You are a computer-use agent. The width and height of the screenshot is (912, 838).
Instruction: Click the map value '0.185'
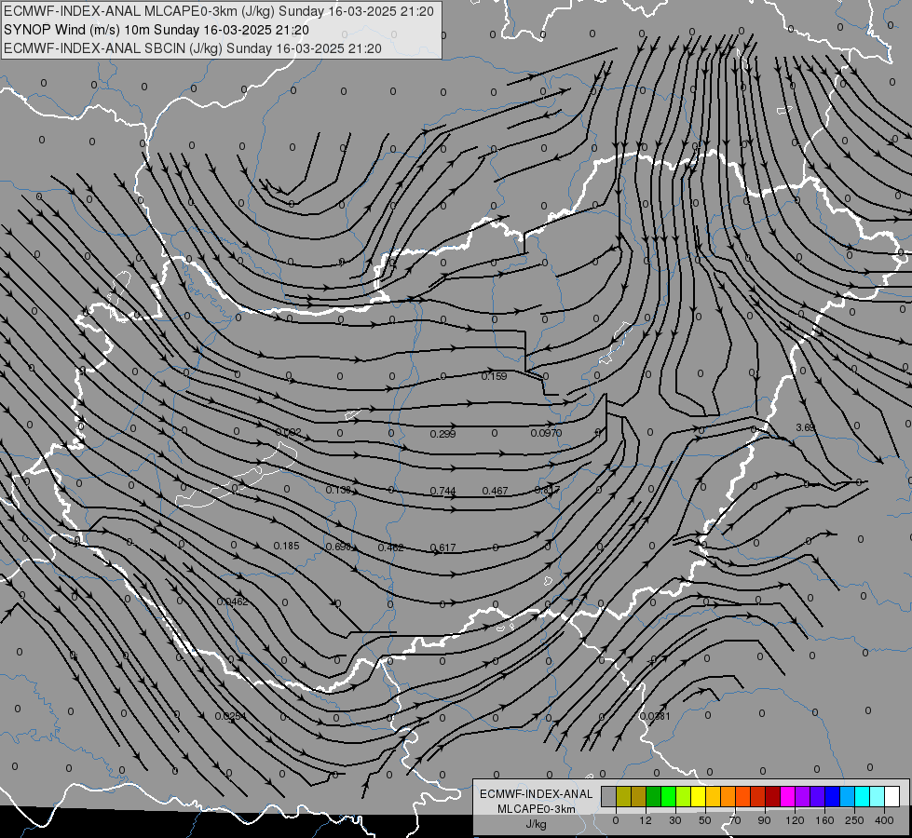286,546
